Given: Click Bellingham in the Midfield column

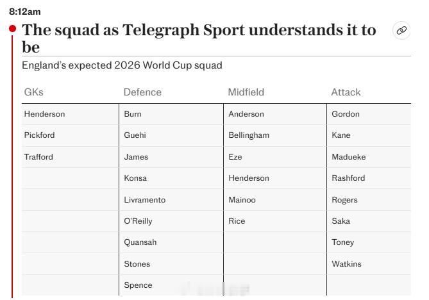Looking at the screenshot, I should point(249,135).
